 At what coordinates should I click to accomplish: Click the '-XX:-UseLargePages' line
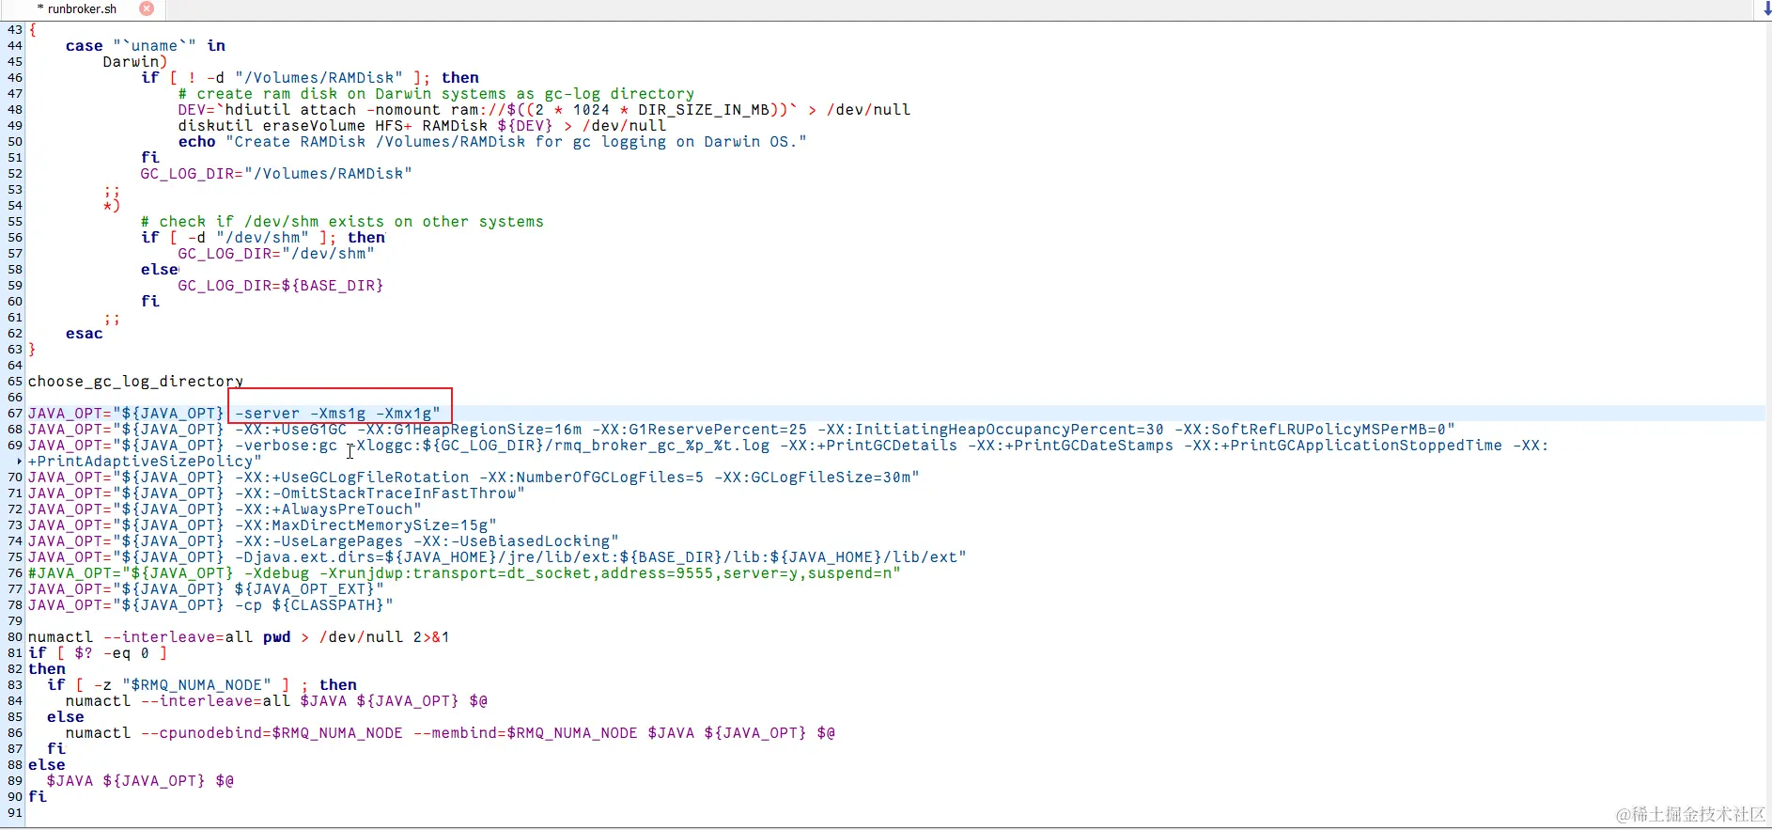(x=323, y=540)
